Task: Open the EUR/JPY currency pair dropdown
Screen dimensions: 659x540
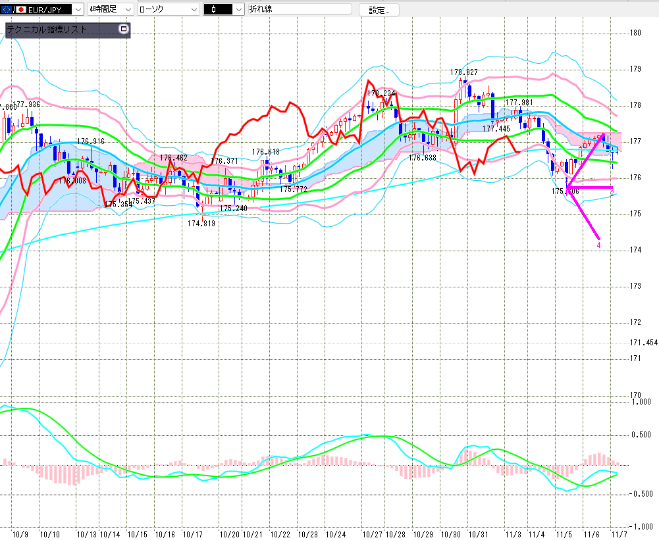Action: pyautogui.click(x=78, y=10)
